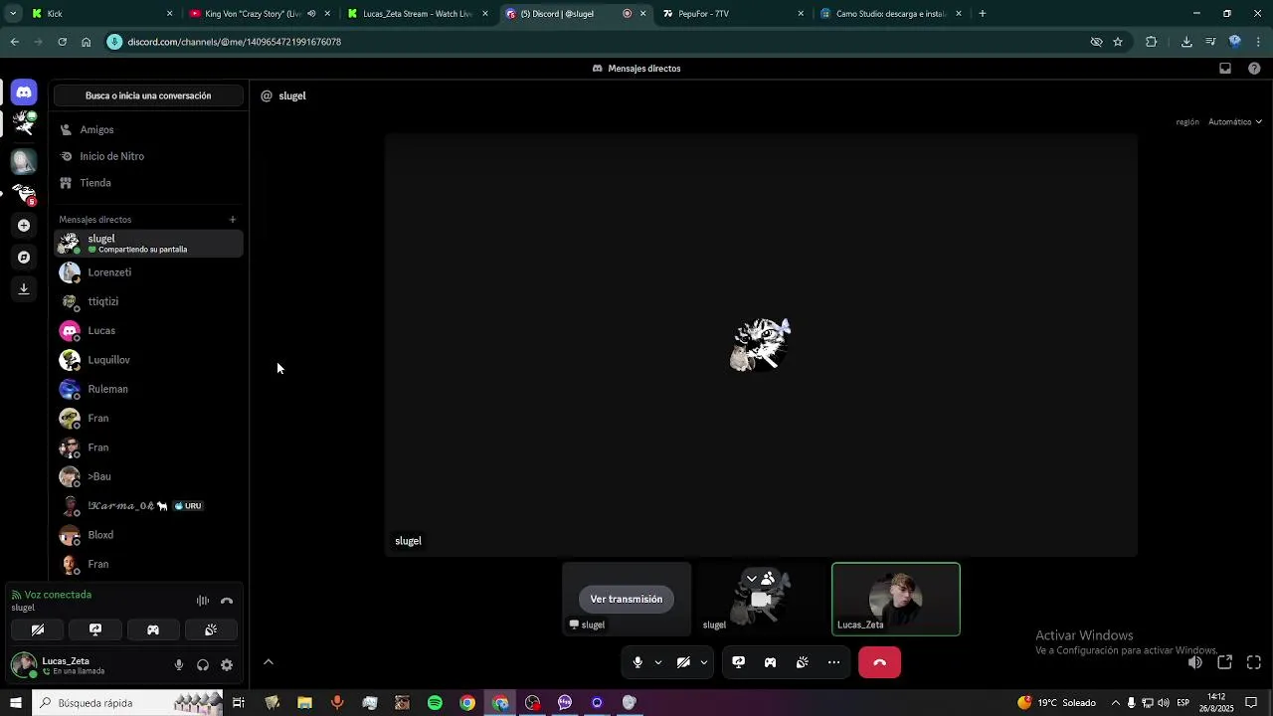Click Ver transmisión button
This screenshot has height=716, width=1273.
pos(626,599)
